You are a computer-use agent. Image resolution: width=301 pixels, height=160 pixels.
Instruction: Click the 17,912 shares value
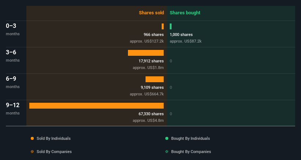pyautogui.click(x=151, y=61)
